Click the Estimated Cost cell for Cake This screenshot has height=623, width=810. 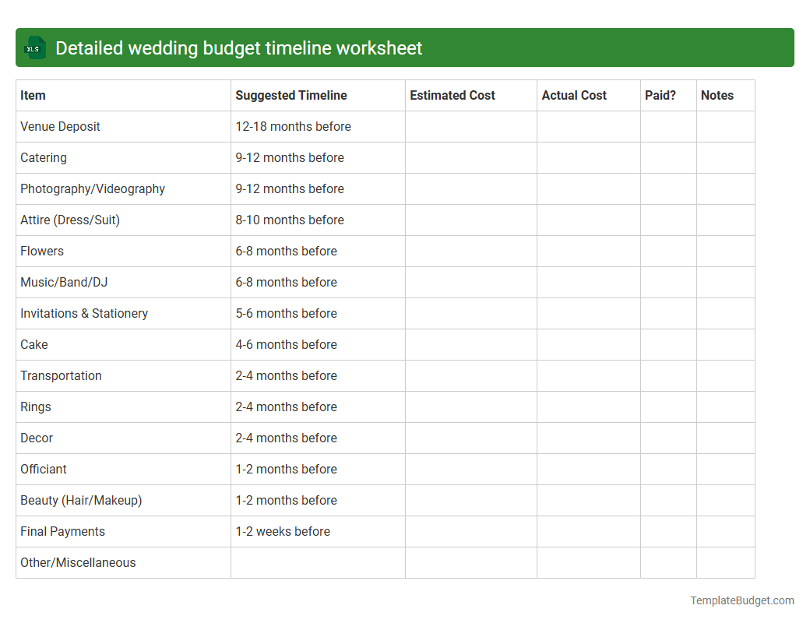pyautogui.click(x=470, y=344)
